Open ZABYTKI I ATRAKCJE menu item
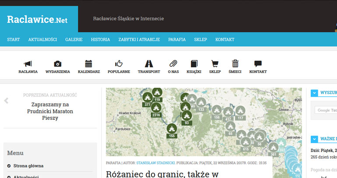Screen dimensions: 337x178 tap(139, 39)
